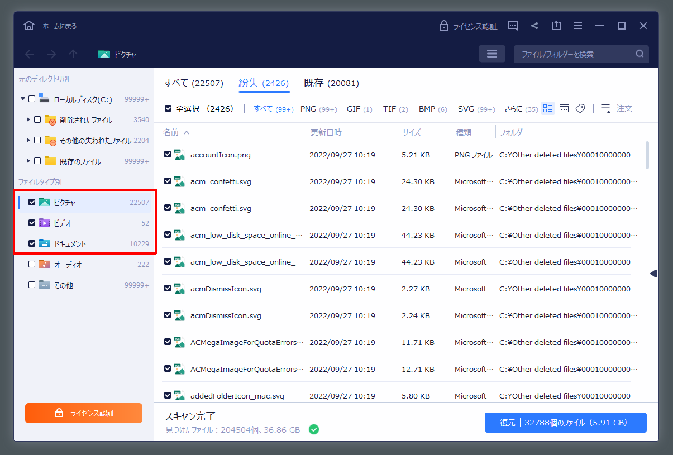673x455 pixels.
Task: Switch to the 既存 tab
Action: click(331, 83)
